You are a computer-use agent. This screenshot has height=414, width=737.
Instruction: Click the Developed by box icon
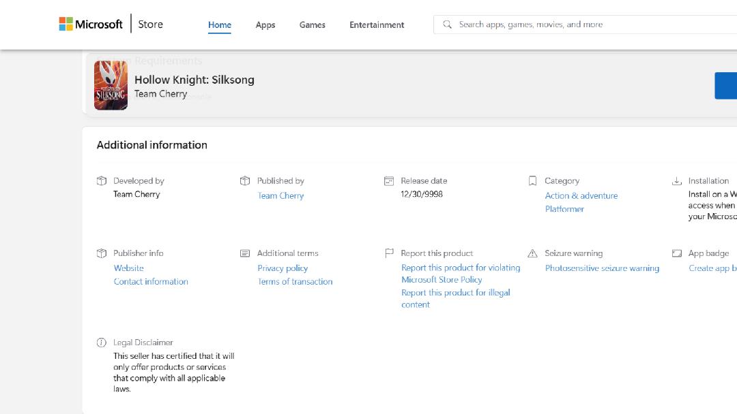point(102,181)
